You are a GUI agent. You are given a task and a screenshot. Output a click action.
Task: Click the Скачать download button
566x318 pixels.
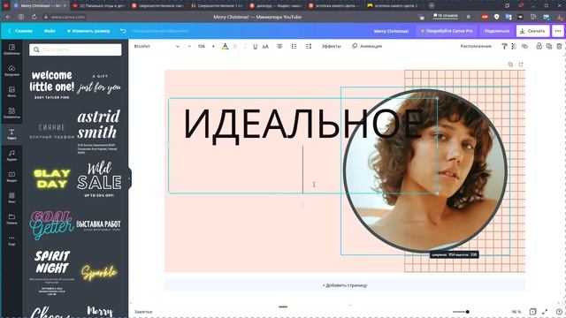[532, 31]
